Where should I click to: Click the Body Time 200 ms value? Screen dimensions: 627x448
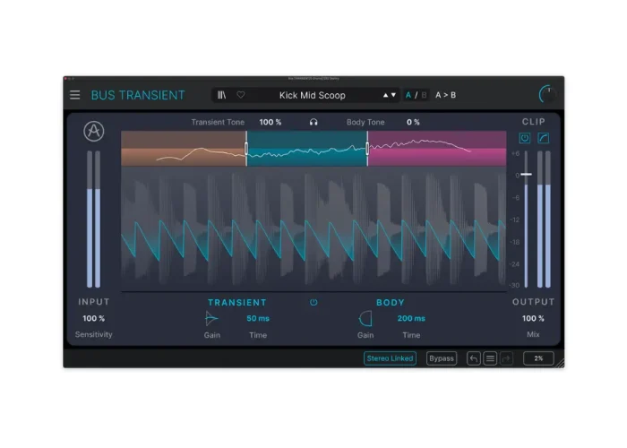pyautogui.click(x=411, y=318)
